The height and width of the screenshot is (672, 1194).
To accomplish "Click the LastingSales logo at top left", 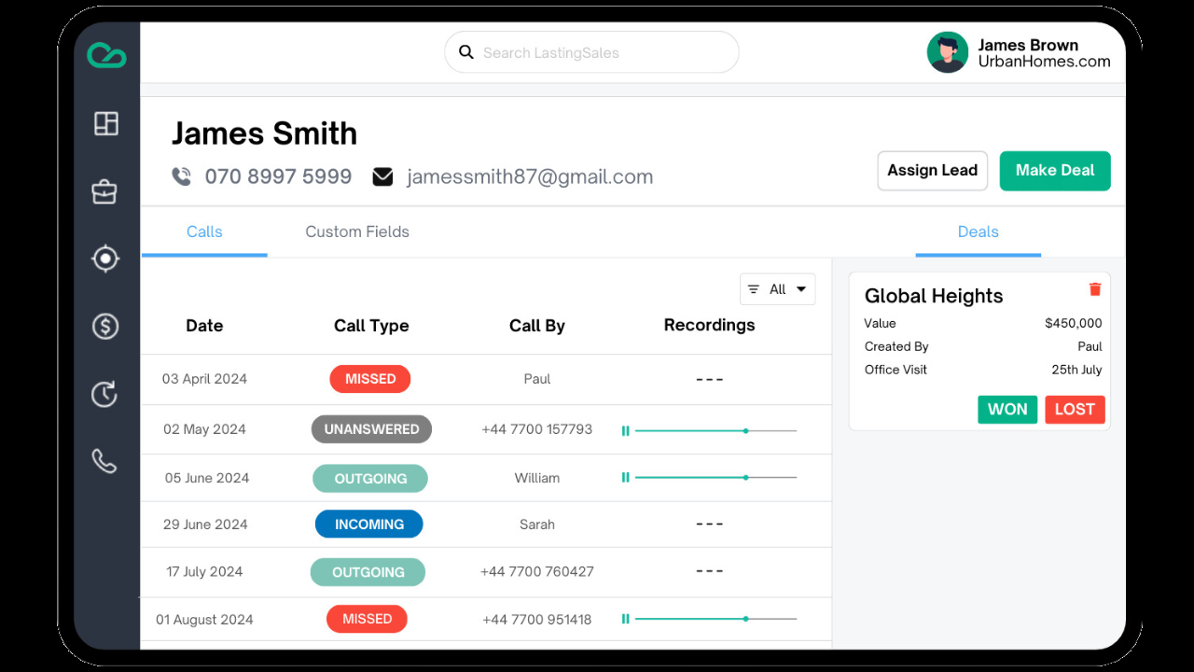I will click(x=105, y=54).
